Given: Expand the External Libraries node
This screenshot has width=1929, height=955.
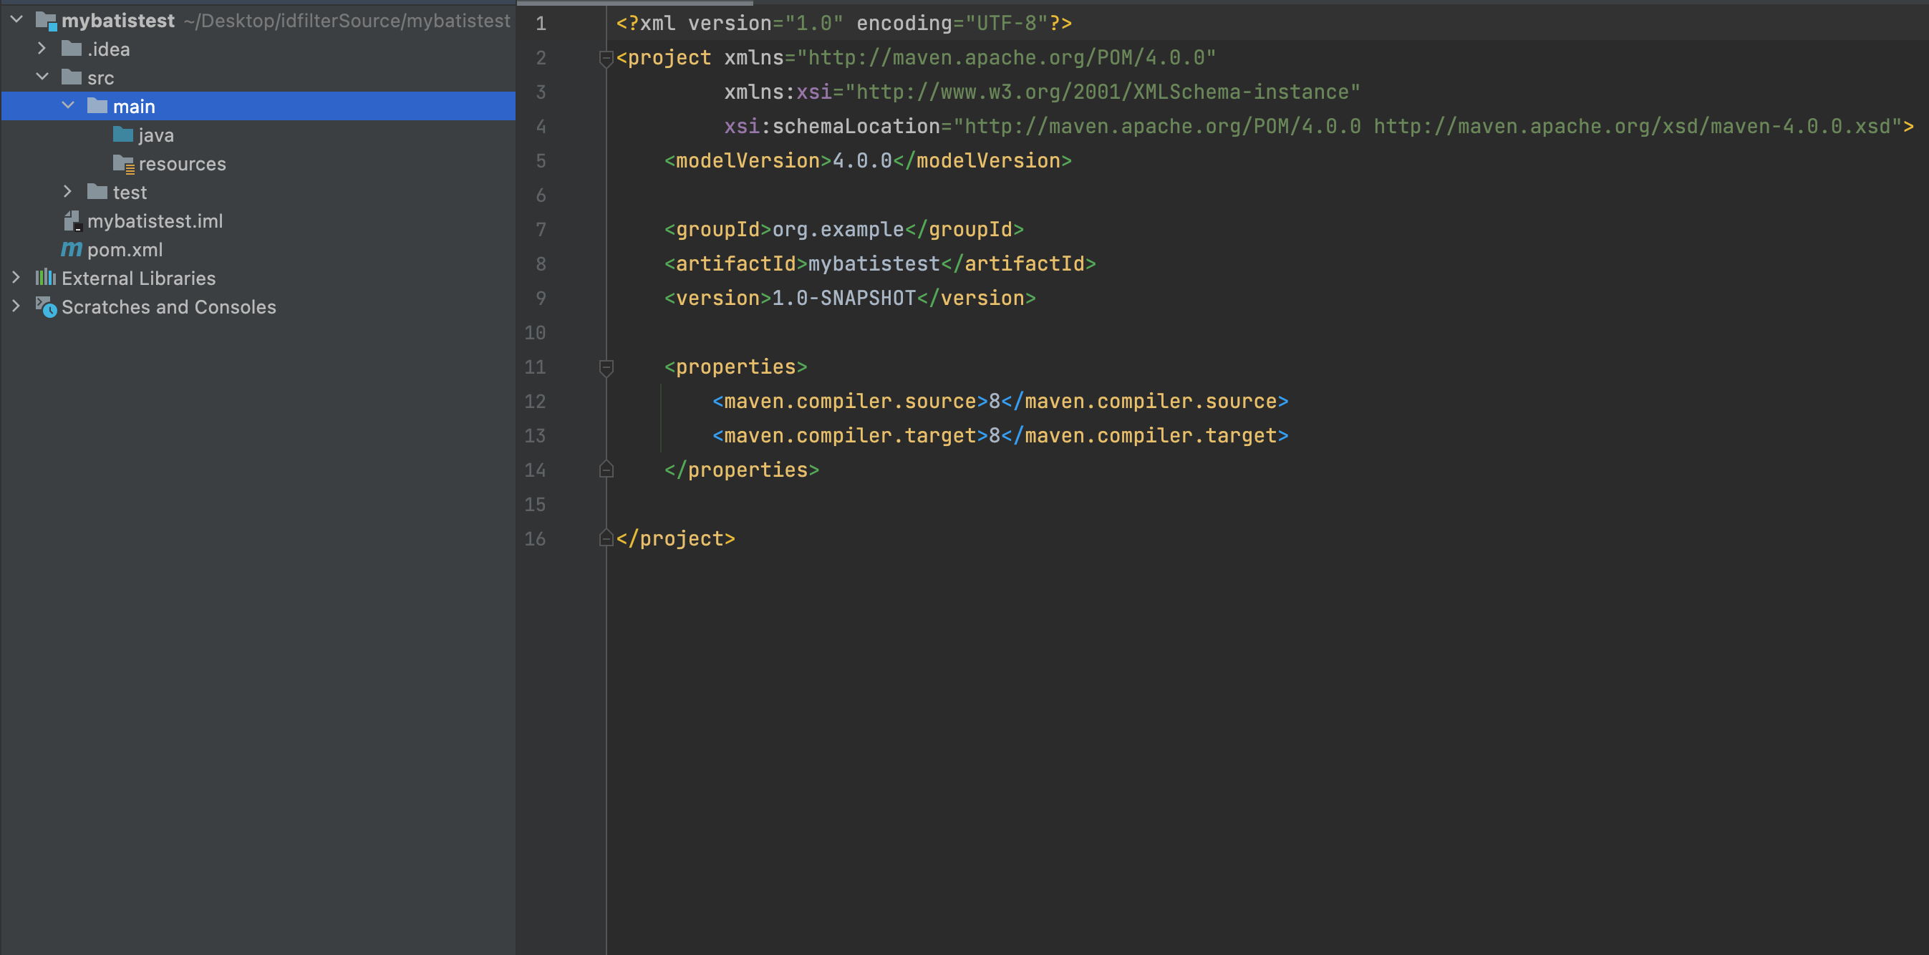Looking at the screenshot, I should click(16, 278).
